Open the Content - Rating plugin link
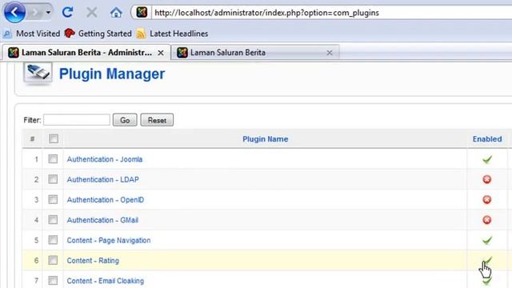This screenshot has width=512, height=288. [x=93, y=261]
